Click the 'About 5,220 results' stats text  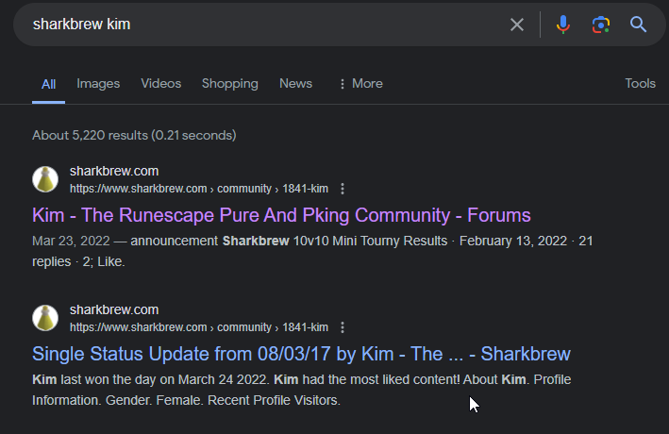134,135
